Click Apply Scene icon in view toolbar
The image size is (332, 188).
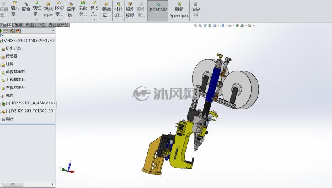tap(242, 25)
